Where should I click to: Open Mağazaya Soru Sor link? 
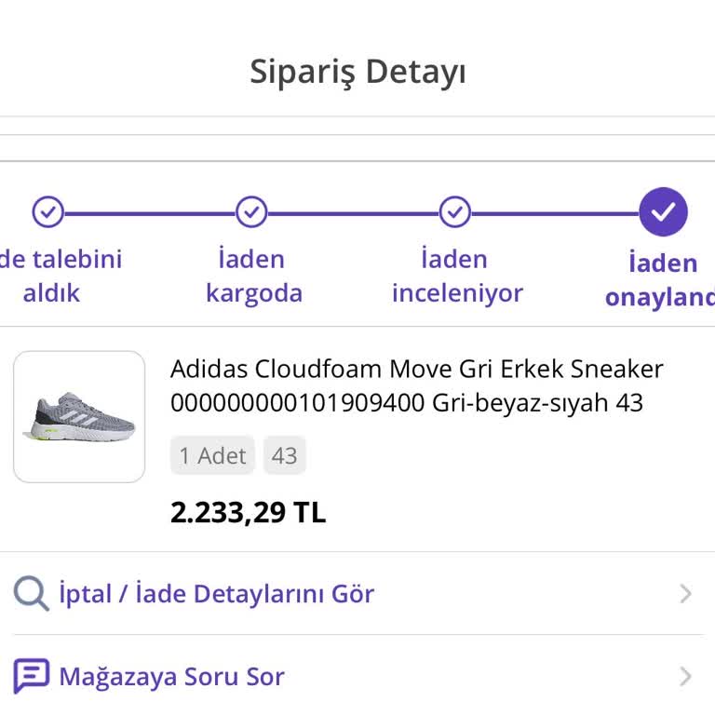171,677
